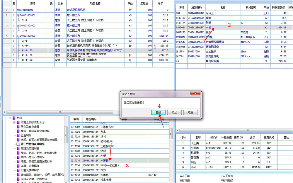Click 替换 button in 添加人材机 dialog
The width and height of the screenshot is (293, 183).
coord(158,112)
